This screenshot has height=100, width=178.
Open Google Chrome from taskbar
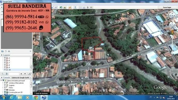coord(36,98)
